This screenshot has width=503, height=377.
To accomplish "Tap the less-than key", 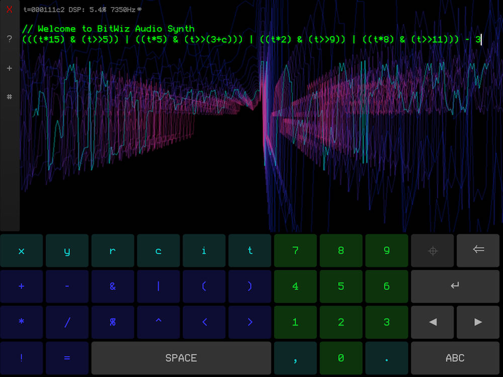I will coord(204,322).
